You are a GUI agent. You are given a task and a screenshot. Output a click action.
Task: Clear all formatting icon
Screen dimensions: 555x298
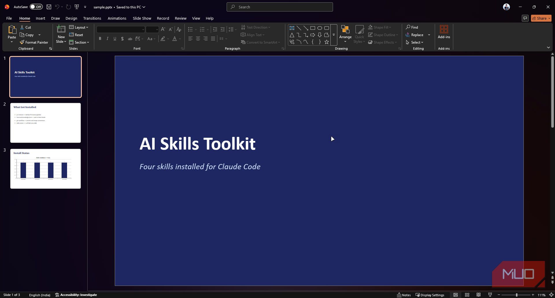pyautogui.click(x=179, y=29)
